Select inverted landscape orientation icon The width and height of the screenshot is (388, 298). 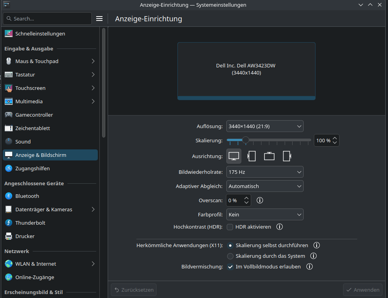point(269,156)
